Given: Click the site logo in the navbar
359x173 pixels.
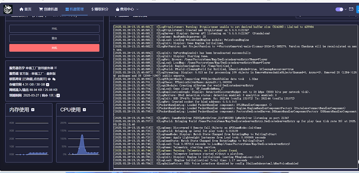Looking at the screenshot, I should click(x=8, y=9).
